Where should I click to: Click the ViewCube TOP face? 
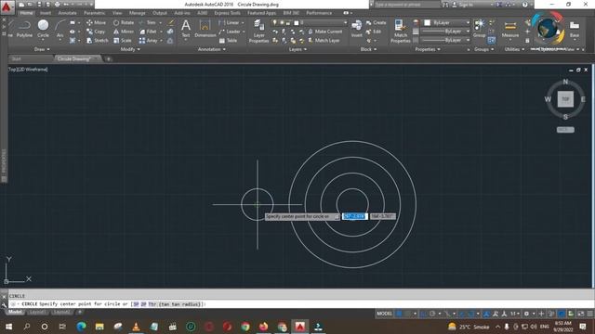[565, 99]
